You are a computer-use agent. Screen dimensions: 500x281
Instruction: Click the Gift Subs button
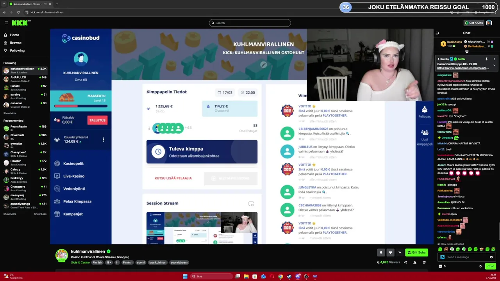tap(416, 253)
